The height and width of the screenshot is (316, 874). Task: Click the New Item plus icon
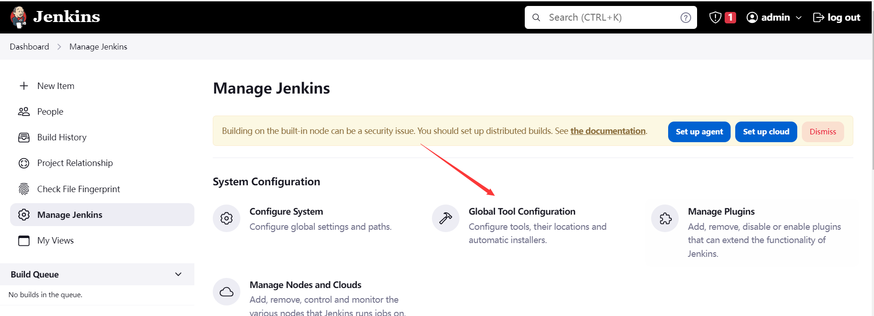24,86
